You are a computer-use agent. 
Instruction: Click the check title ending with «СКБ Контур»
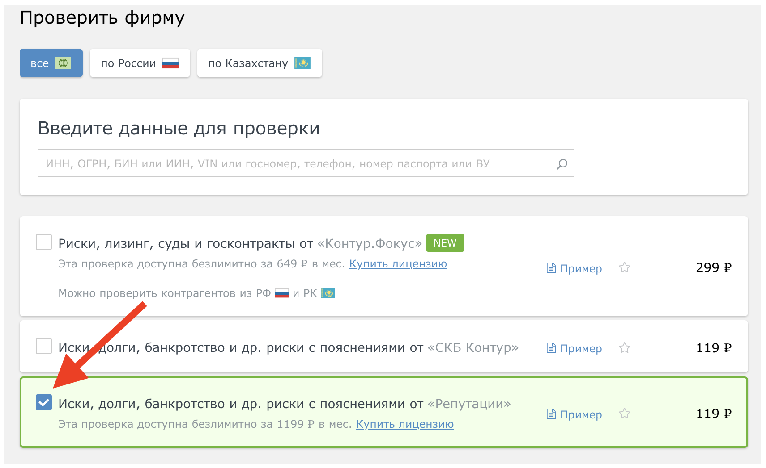click(x=288, y=347)
